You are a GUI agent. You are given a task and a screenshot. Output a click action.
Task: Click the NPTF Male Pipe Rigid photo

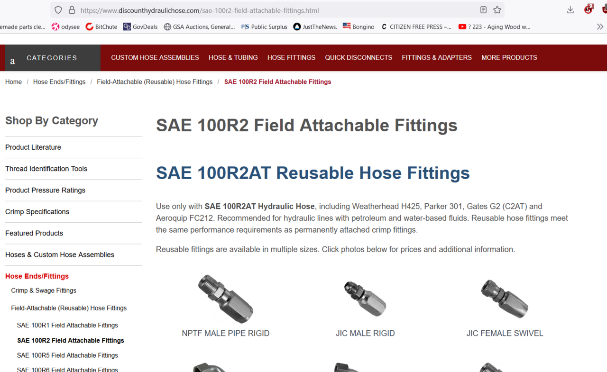pyautogui.click(x=226, y=299)
